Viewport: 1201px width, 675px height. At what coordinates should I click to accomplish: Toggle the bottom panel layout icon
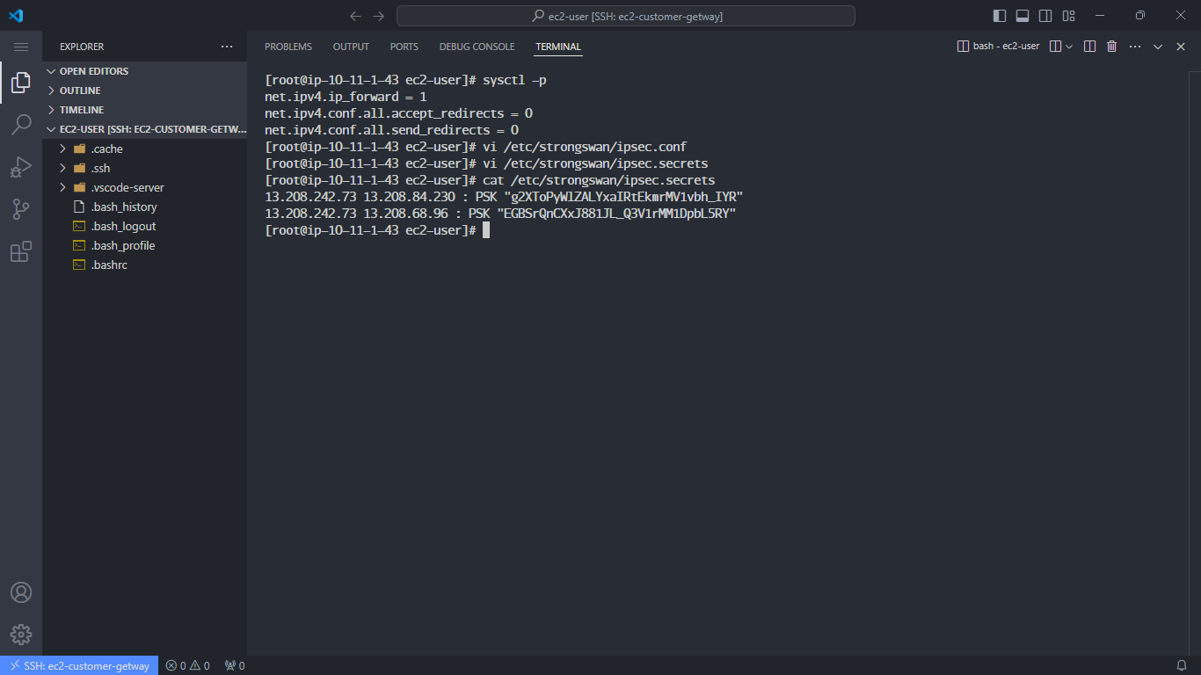point(1023,16)
